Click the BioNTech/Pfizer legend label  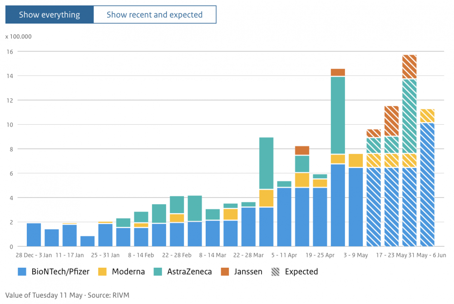pos(60,272)
